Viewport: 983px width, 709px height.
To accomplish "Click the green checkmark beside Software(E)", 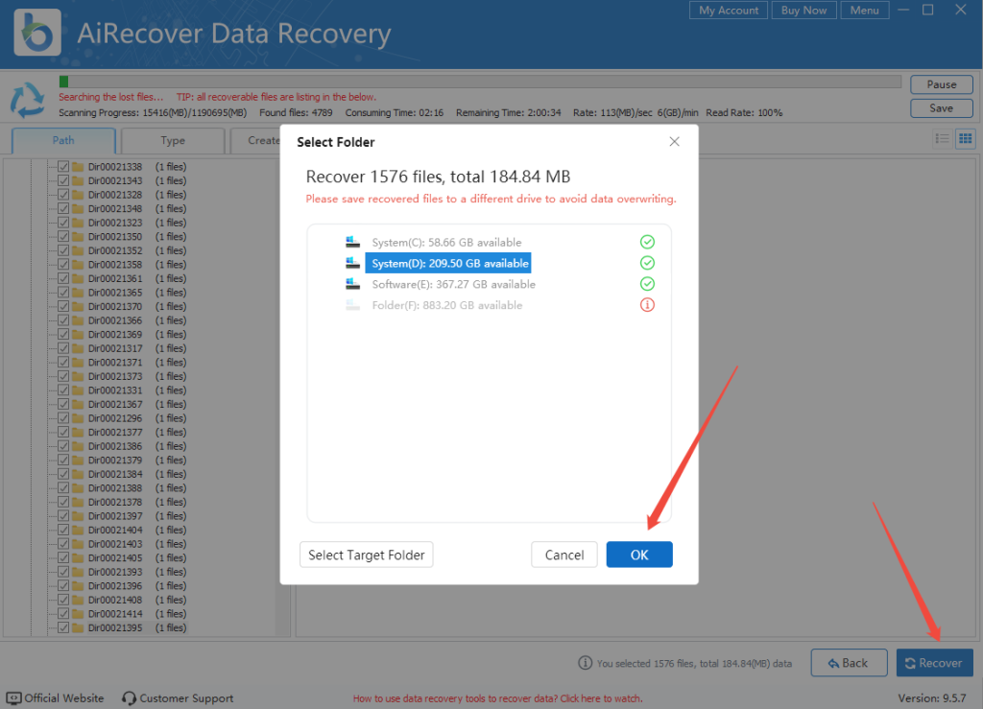I will point(647,284).
